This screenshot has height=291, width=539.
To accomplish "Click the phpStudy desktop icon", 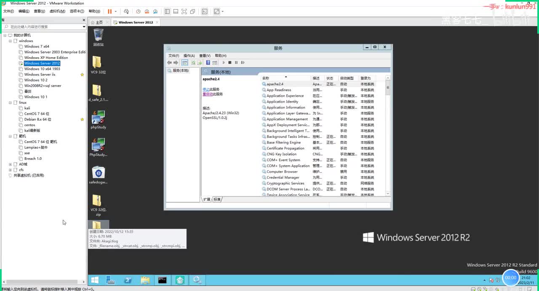I will pyautogui.click(x=98, y=120).
